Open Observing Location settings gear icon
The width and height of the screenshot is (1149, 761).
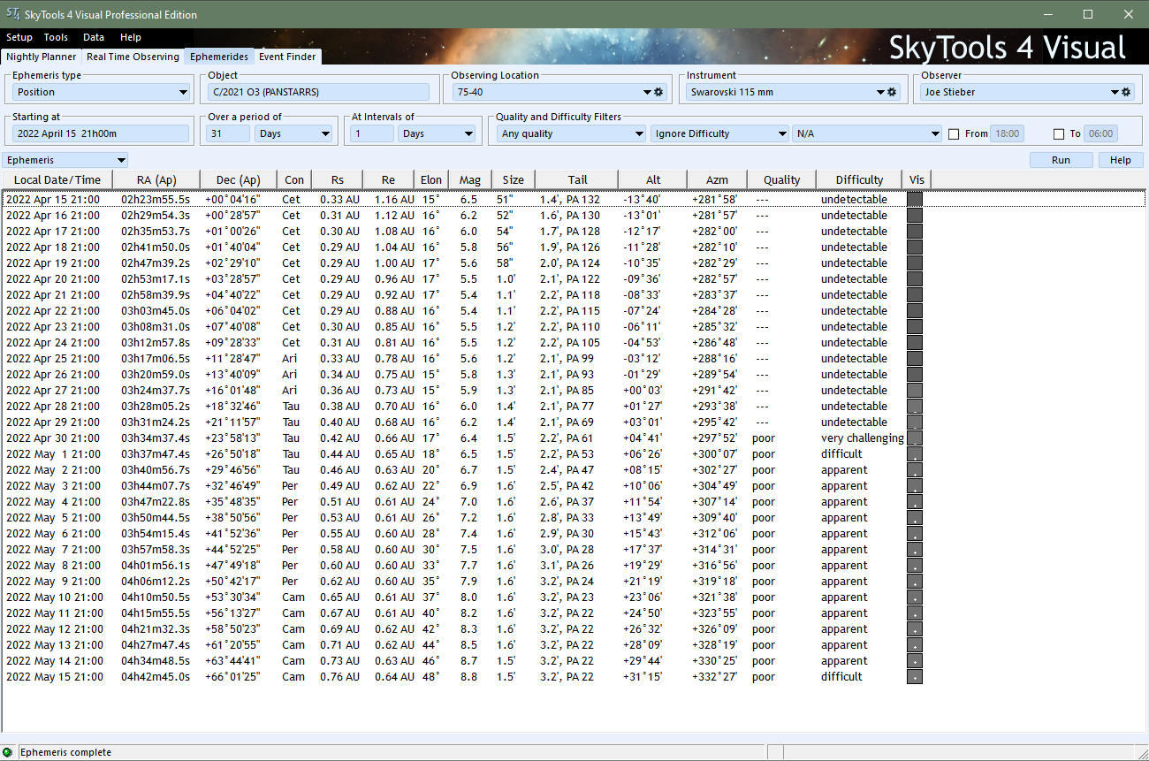[658, 92]
